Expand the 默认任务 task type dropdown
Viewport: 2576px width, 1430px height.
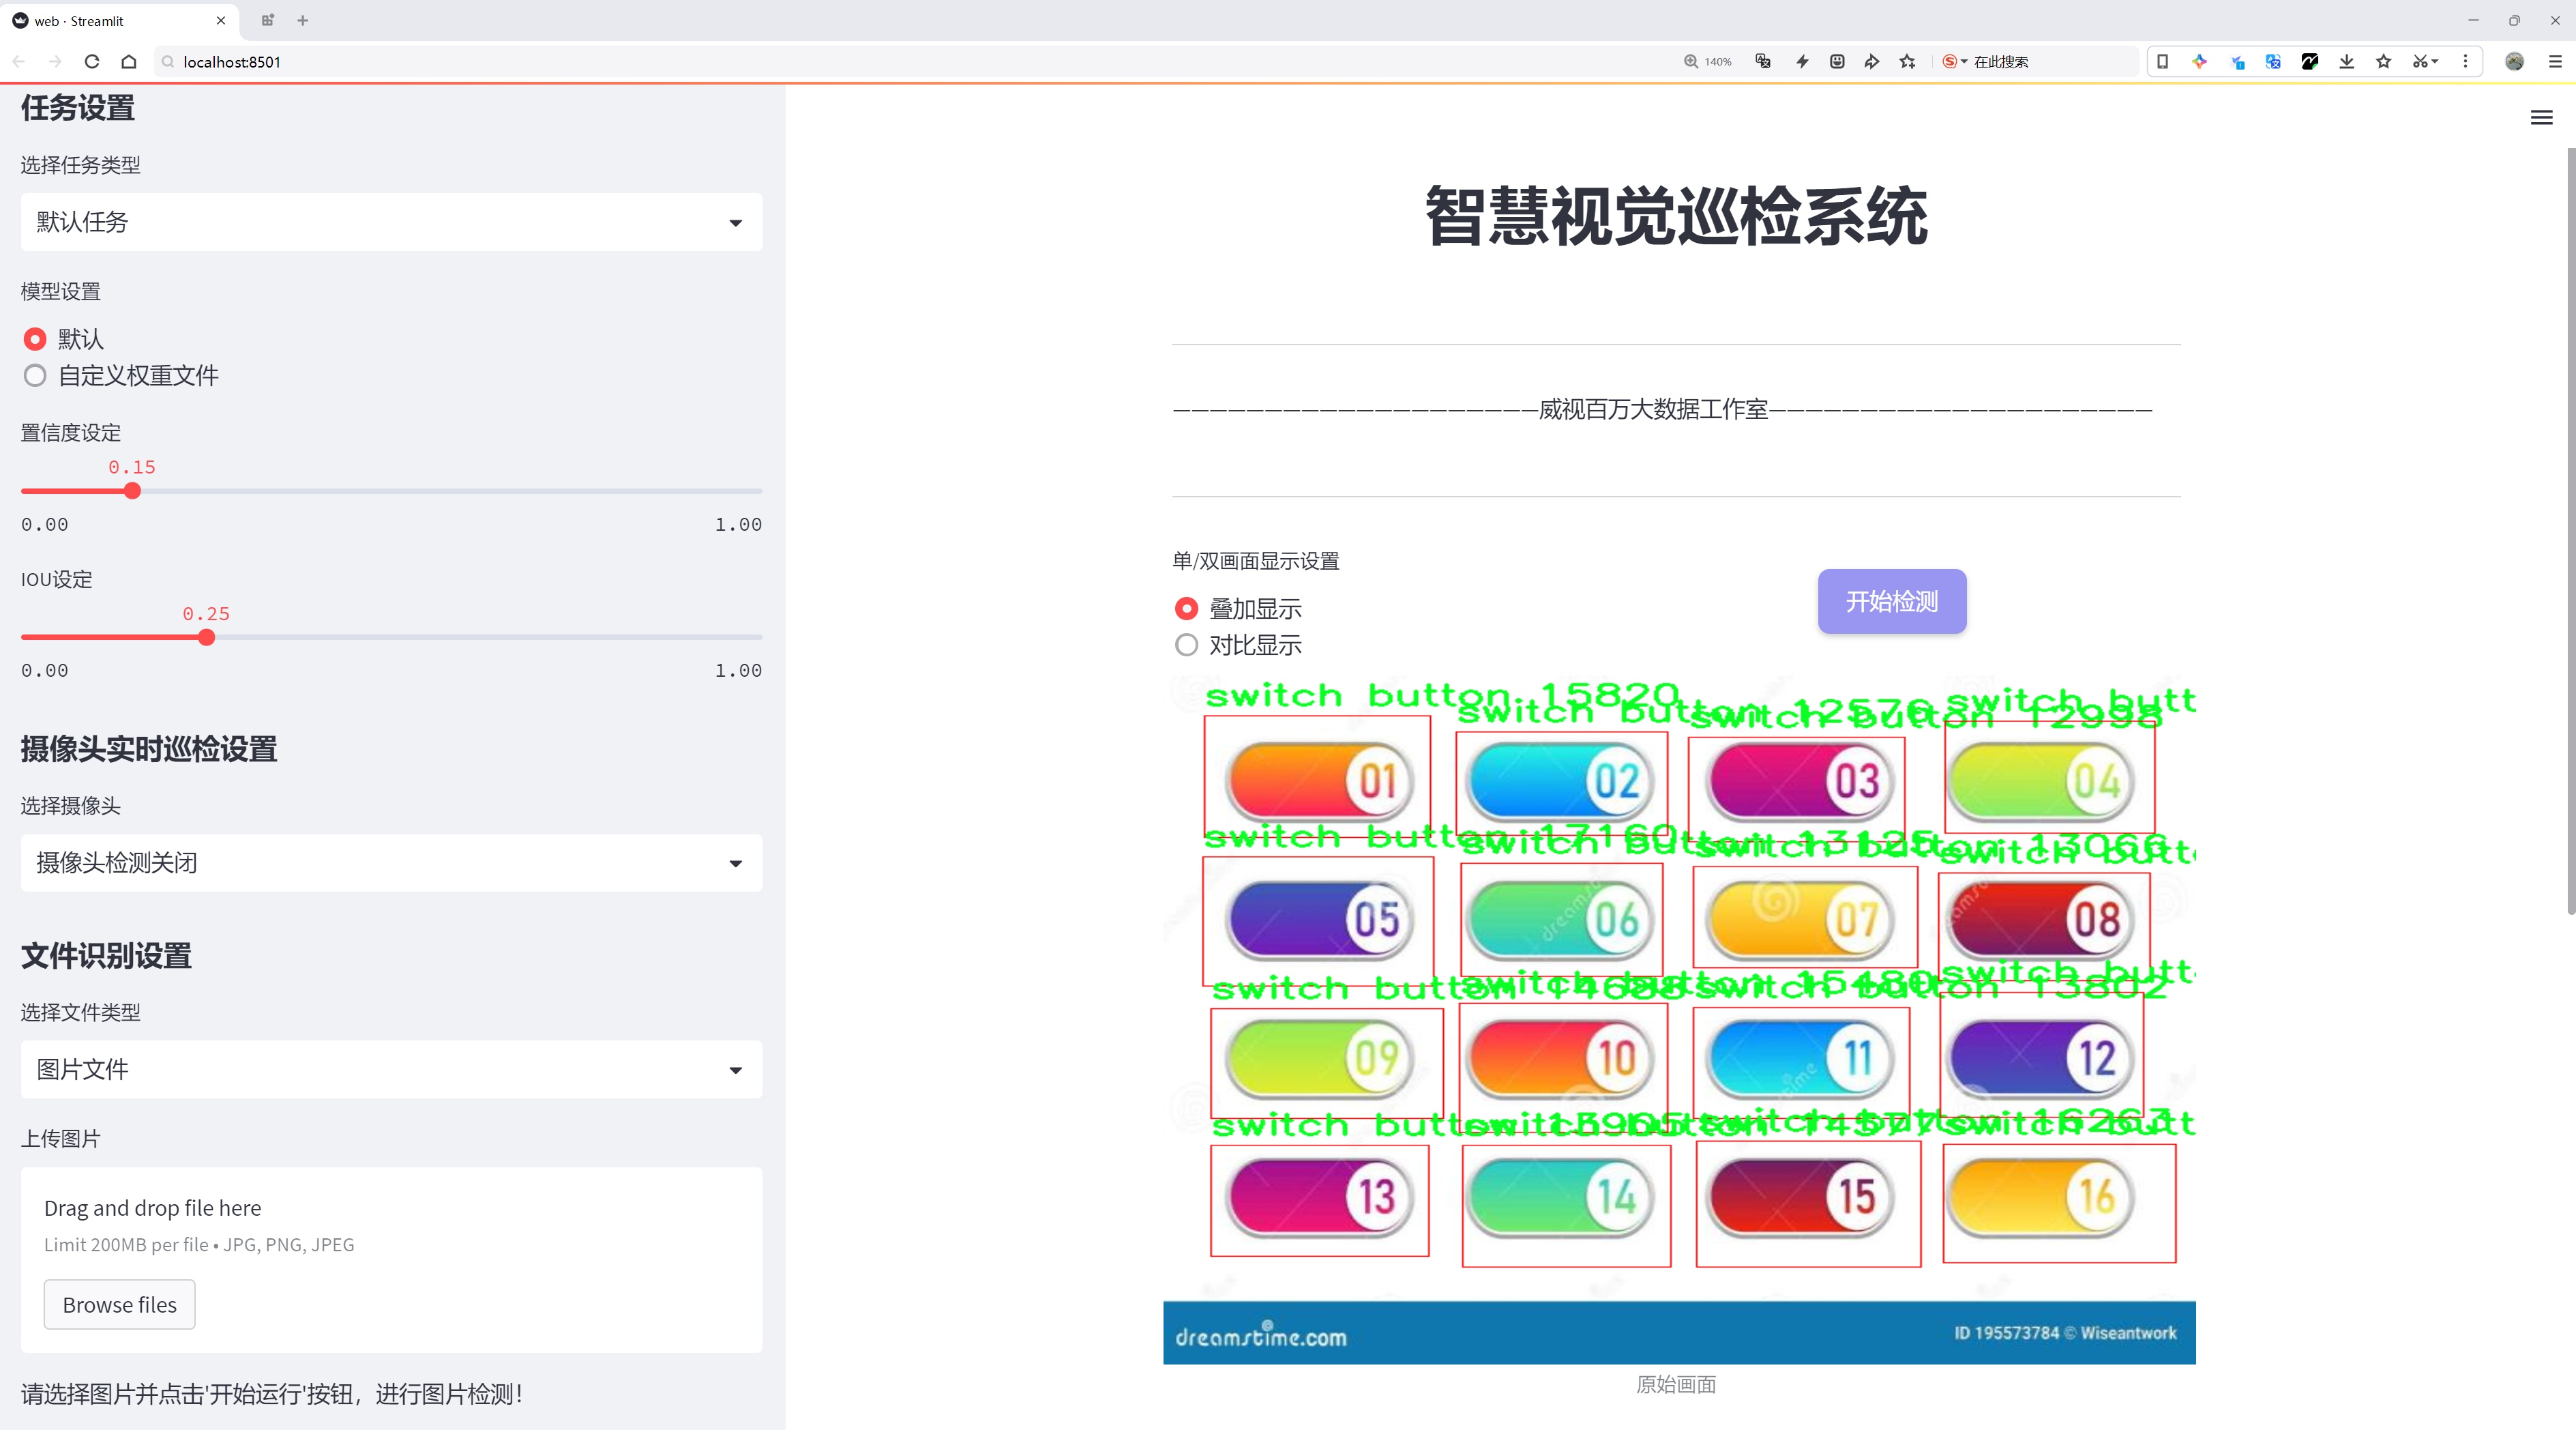[391, 222]
